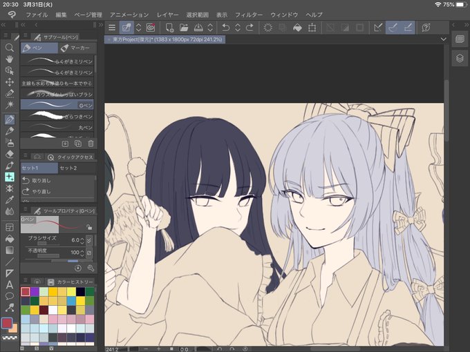
Task: Select the Gradient tool
Action: pyautogui.click(x=10, y=251)
